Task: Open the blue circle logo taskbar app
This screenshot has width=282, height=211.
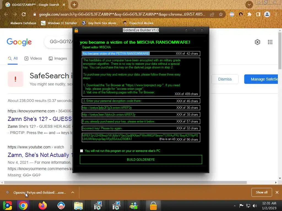Action: pyautogui.click(x=61, y=206)
